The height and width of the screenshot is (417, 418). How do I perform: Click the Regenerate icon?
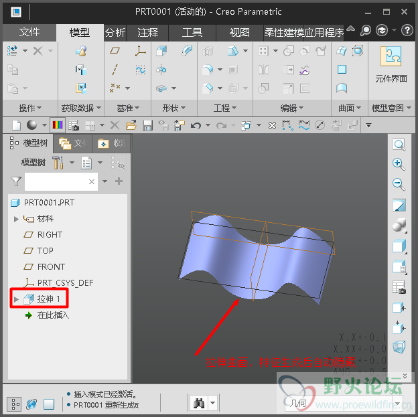point(13,51)
